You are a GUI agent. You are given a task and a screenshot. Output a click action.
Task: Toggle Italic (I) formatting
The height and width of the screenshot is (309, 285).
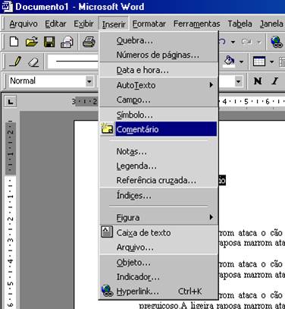[274, 81]
